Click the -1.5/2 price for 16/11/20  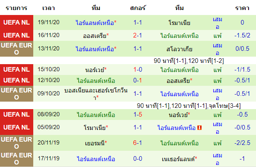(242, 35)
